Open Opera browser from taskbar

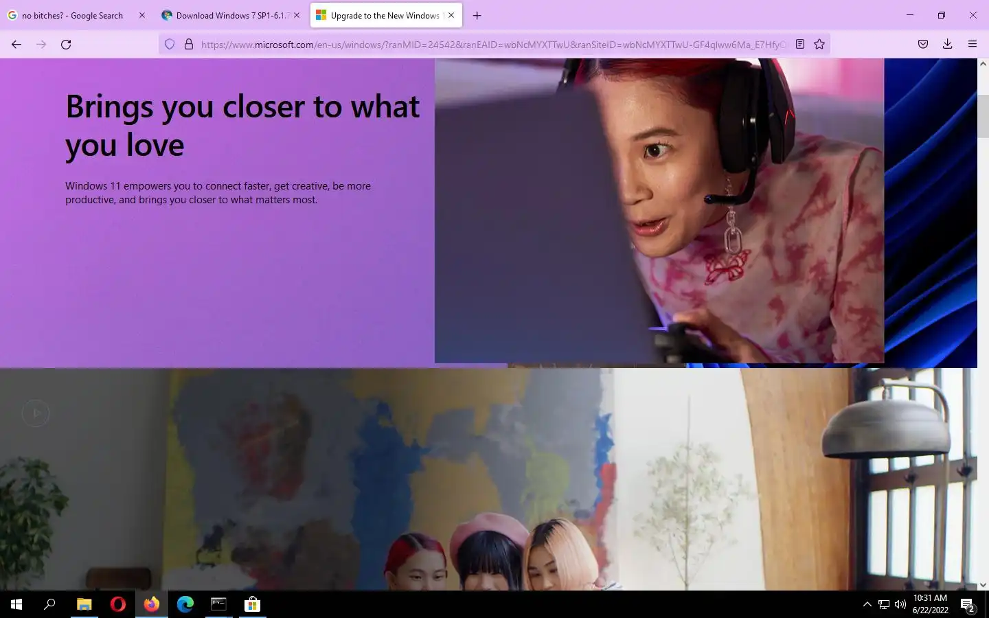118,604
